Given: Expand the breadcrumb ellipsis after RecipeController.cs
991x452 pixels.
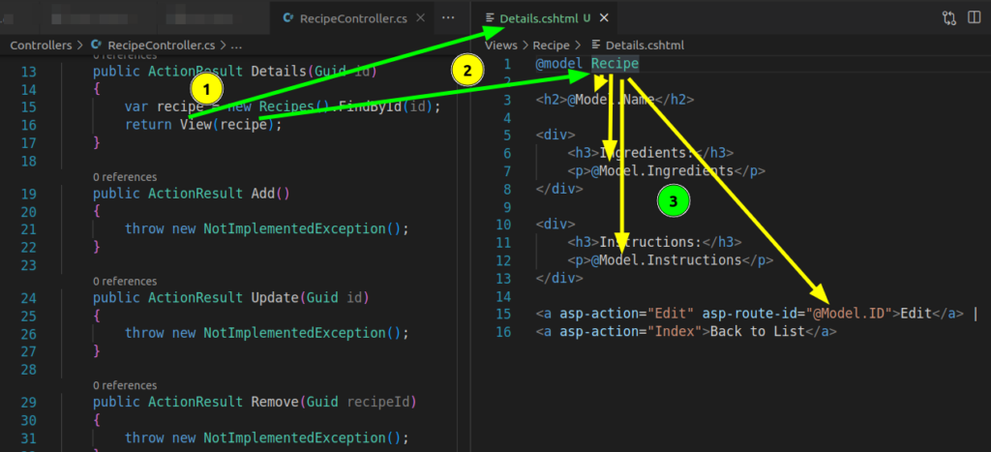Looking at the screenshot, I should (236, 45).
